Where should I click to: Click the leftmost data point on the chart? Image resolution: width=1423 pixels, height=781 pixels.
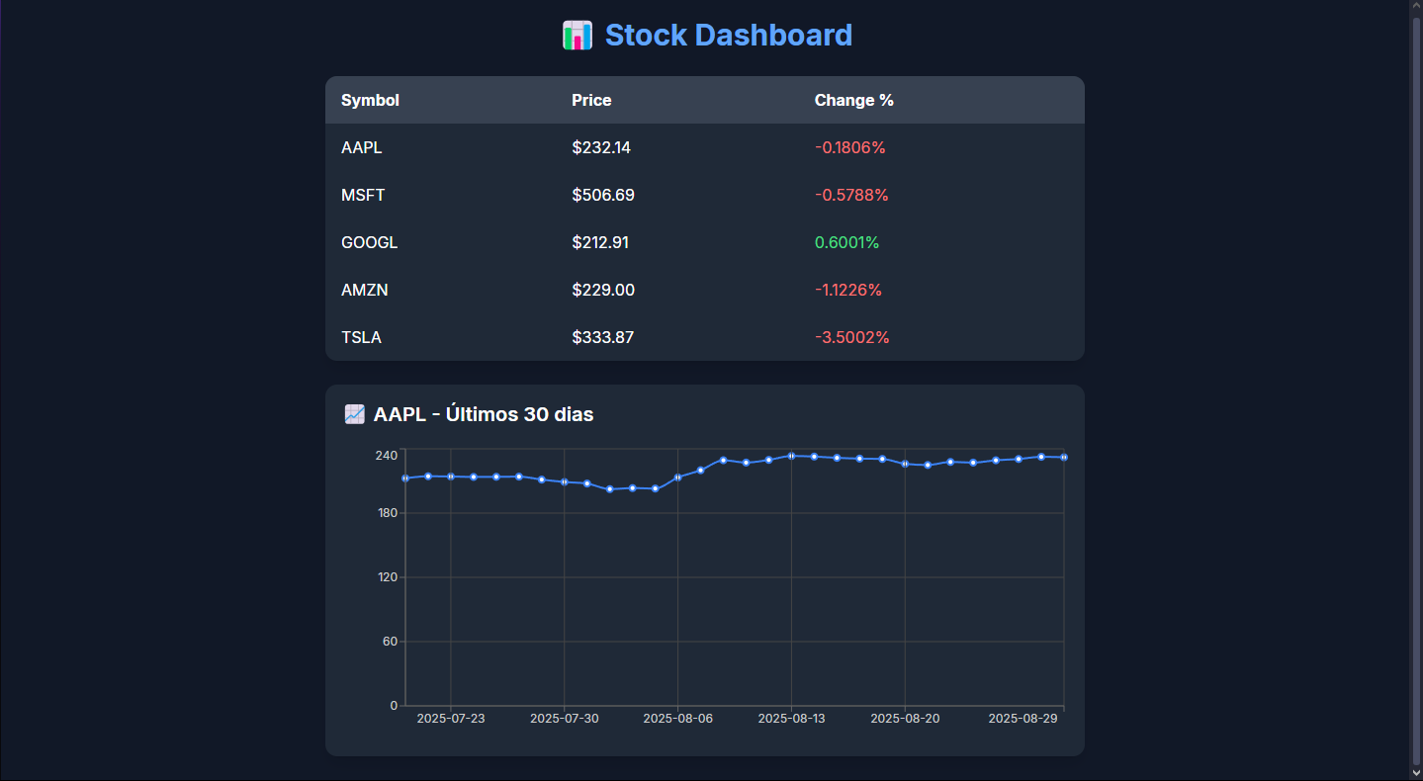click(x=405, y=478)
